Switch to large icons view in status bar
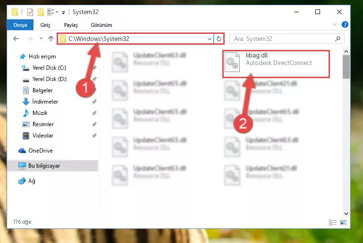This screenshot has width=363, height=243. point(343,222)
